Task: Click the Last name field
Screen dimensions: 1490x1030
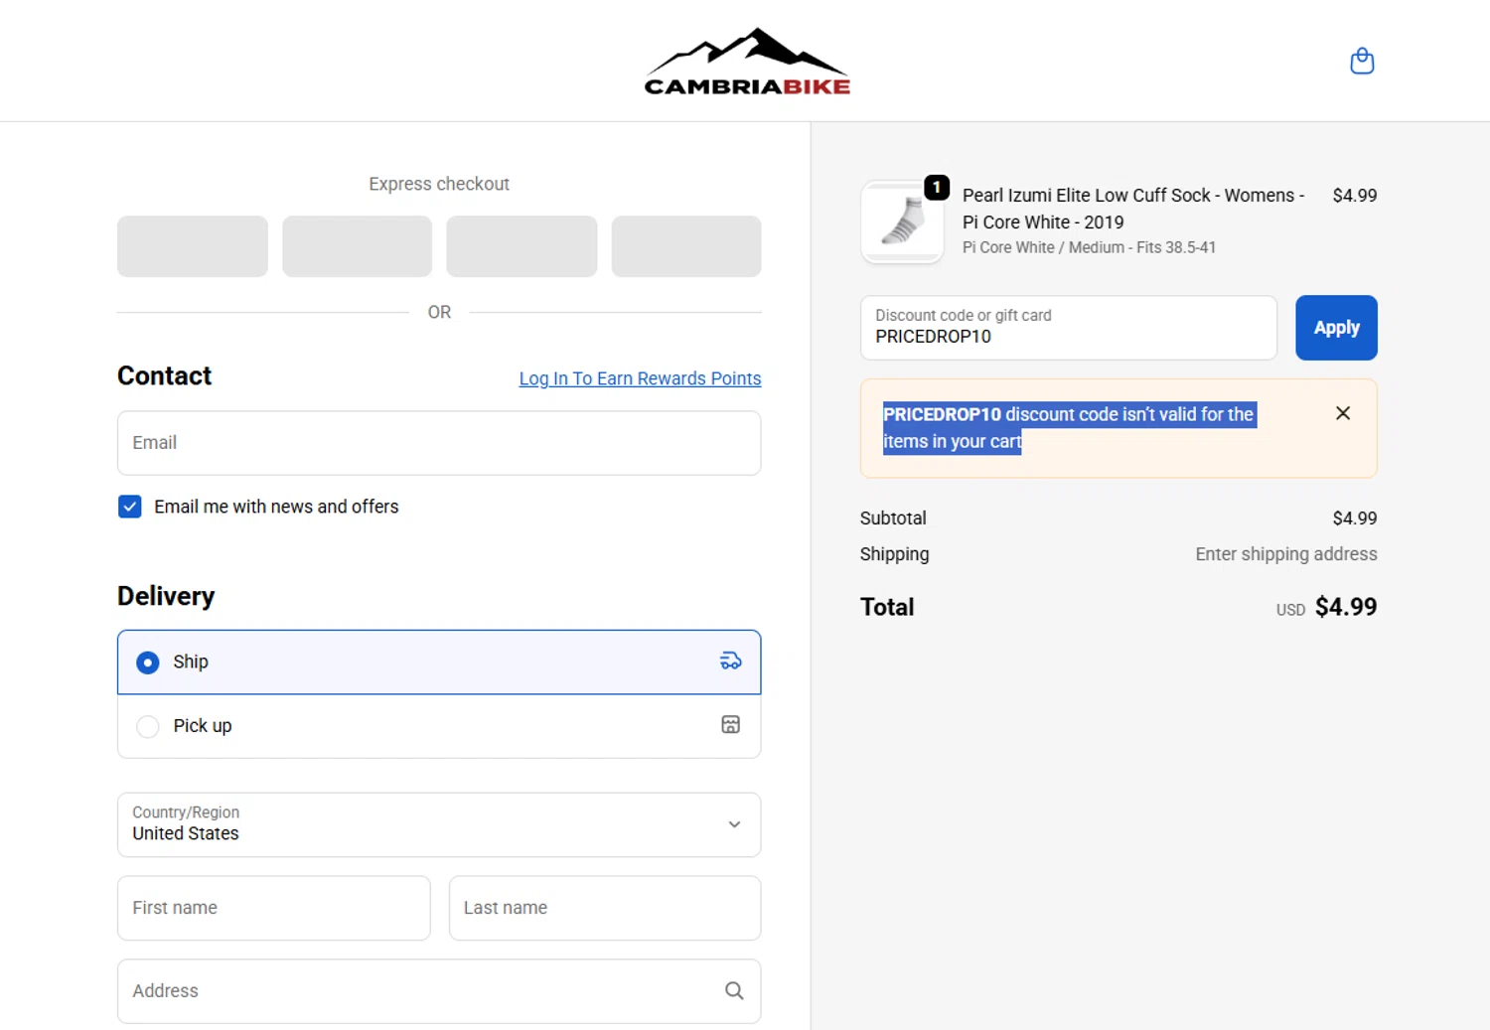Action: tap(605, 908)
